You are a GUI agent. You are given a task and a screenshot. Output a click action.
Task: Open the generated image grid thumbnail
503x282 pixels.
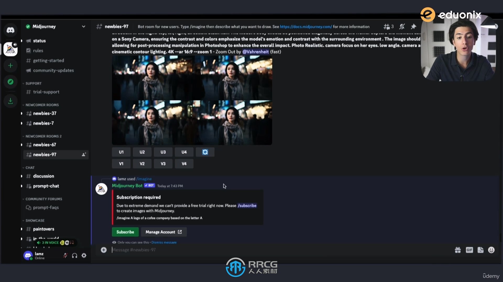coord(192,100)
